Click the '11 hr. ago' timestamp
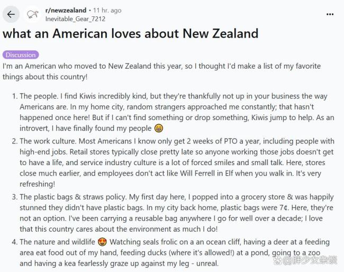Viewport: 344px width, 272px height. click(x=107, y=10)
